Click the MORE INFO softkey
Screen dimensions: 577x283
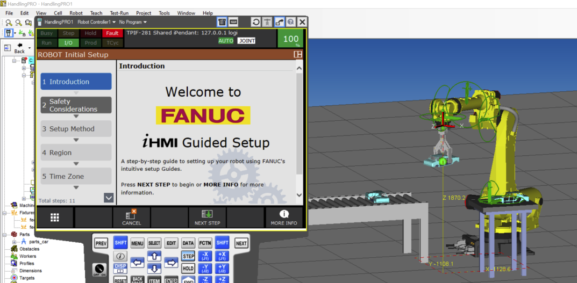coord(284,217)
